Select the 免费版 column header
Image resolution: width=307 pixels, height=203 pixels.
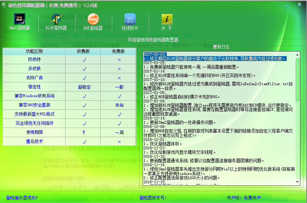118,51
